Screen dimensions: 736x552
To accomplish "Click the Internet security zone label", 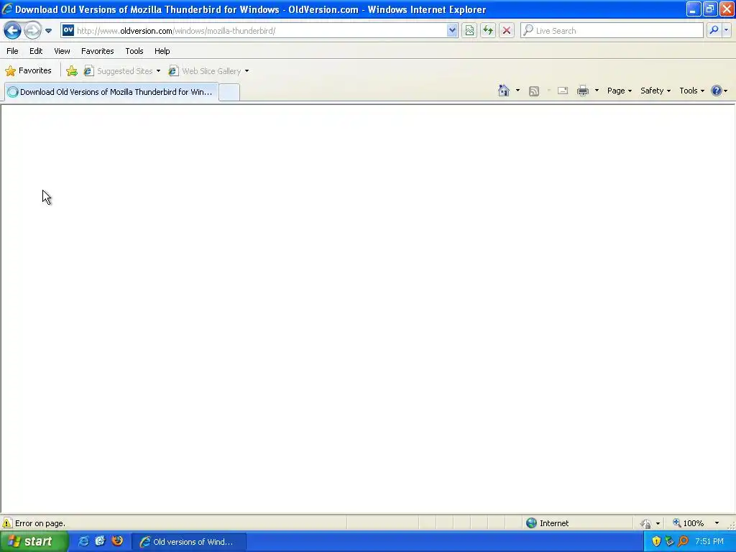I will [554, 523].
